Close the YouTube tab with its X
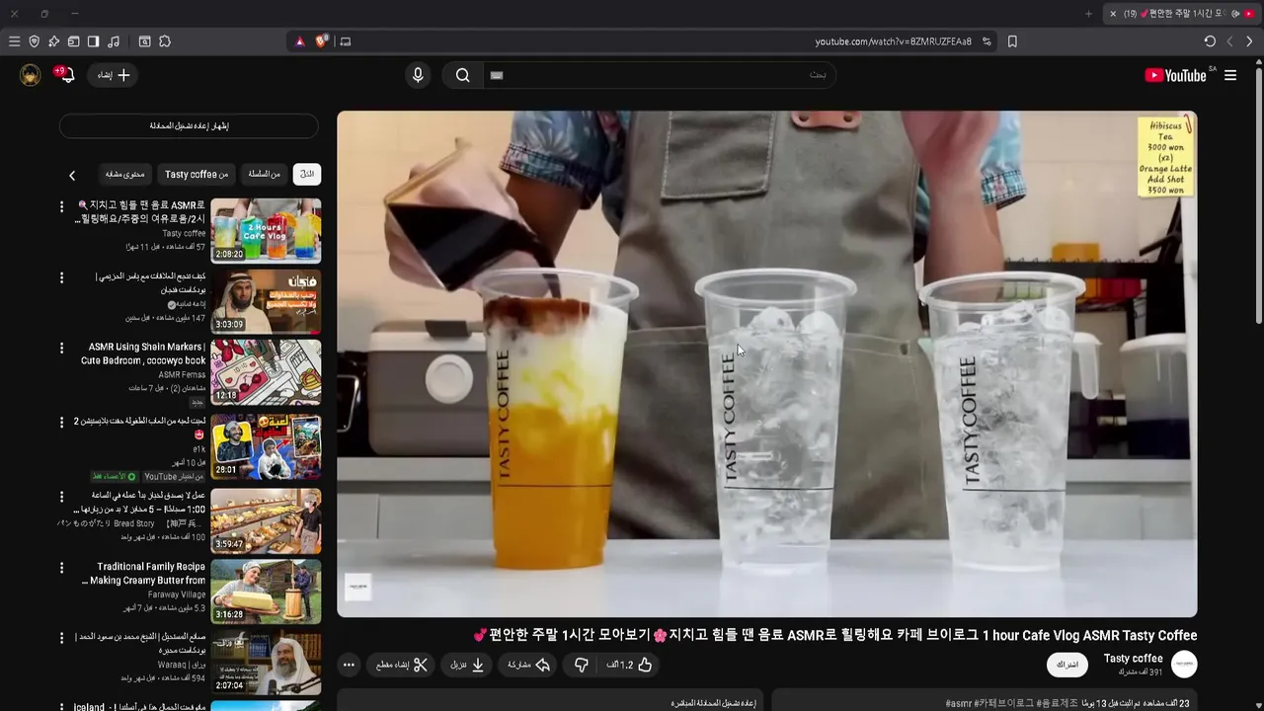 pos(1113,14)
